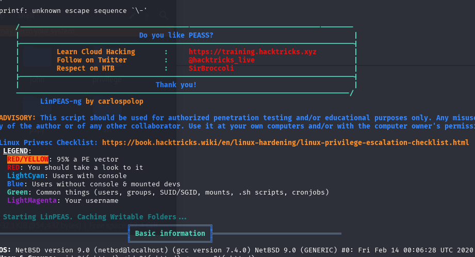Click the 'OS:' label in output

(6, 250)
